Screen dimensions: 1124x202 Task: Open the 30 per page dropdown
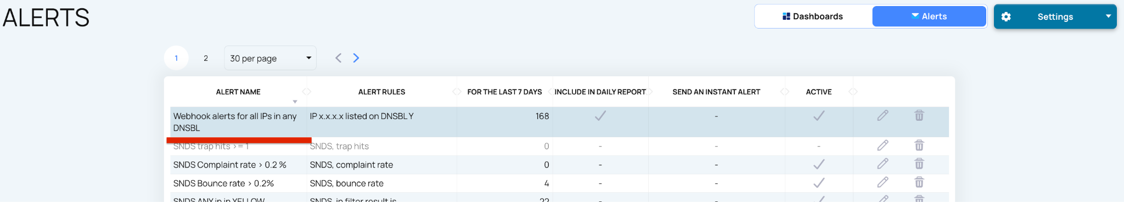[270, 58]
